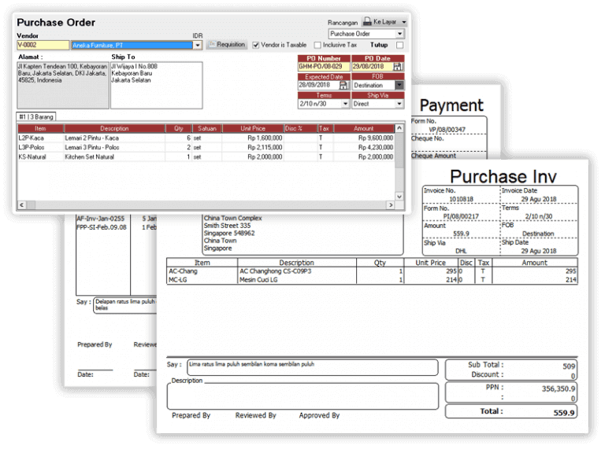This screenshot has height=453, width=605.
Task: Click Smith Street 335 address line
Action: [x=227, y=226]
